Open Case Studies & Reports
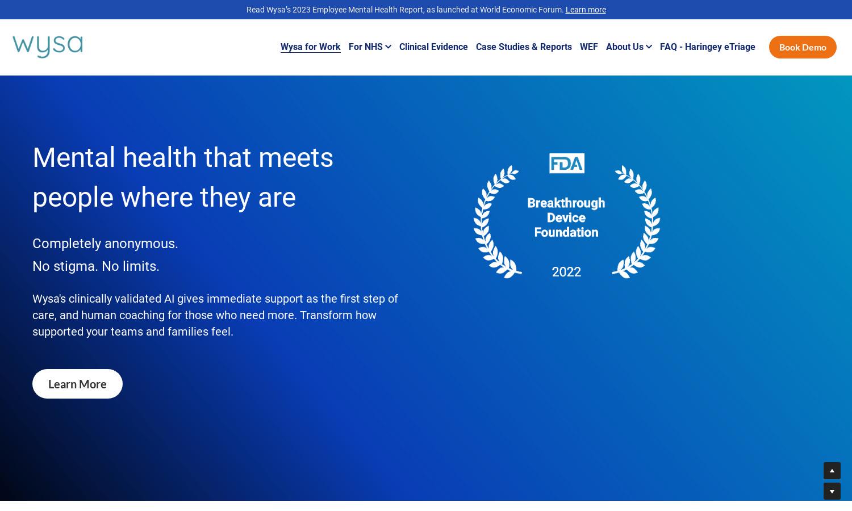This screenshot has height=511, width=852. 524,47
